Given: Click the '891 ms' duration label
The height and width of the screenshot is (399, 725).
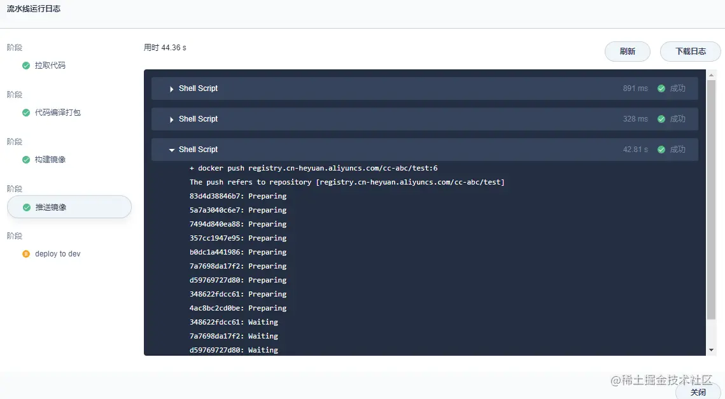Looking at the screenshot, I should tap(635, 88).
